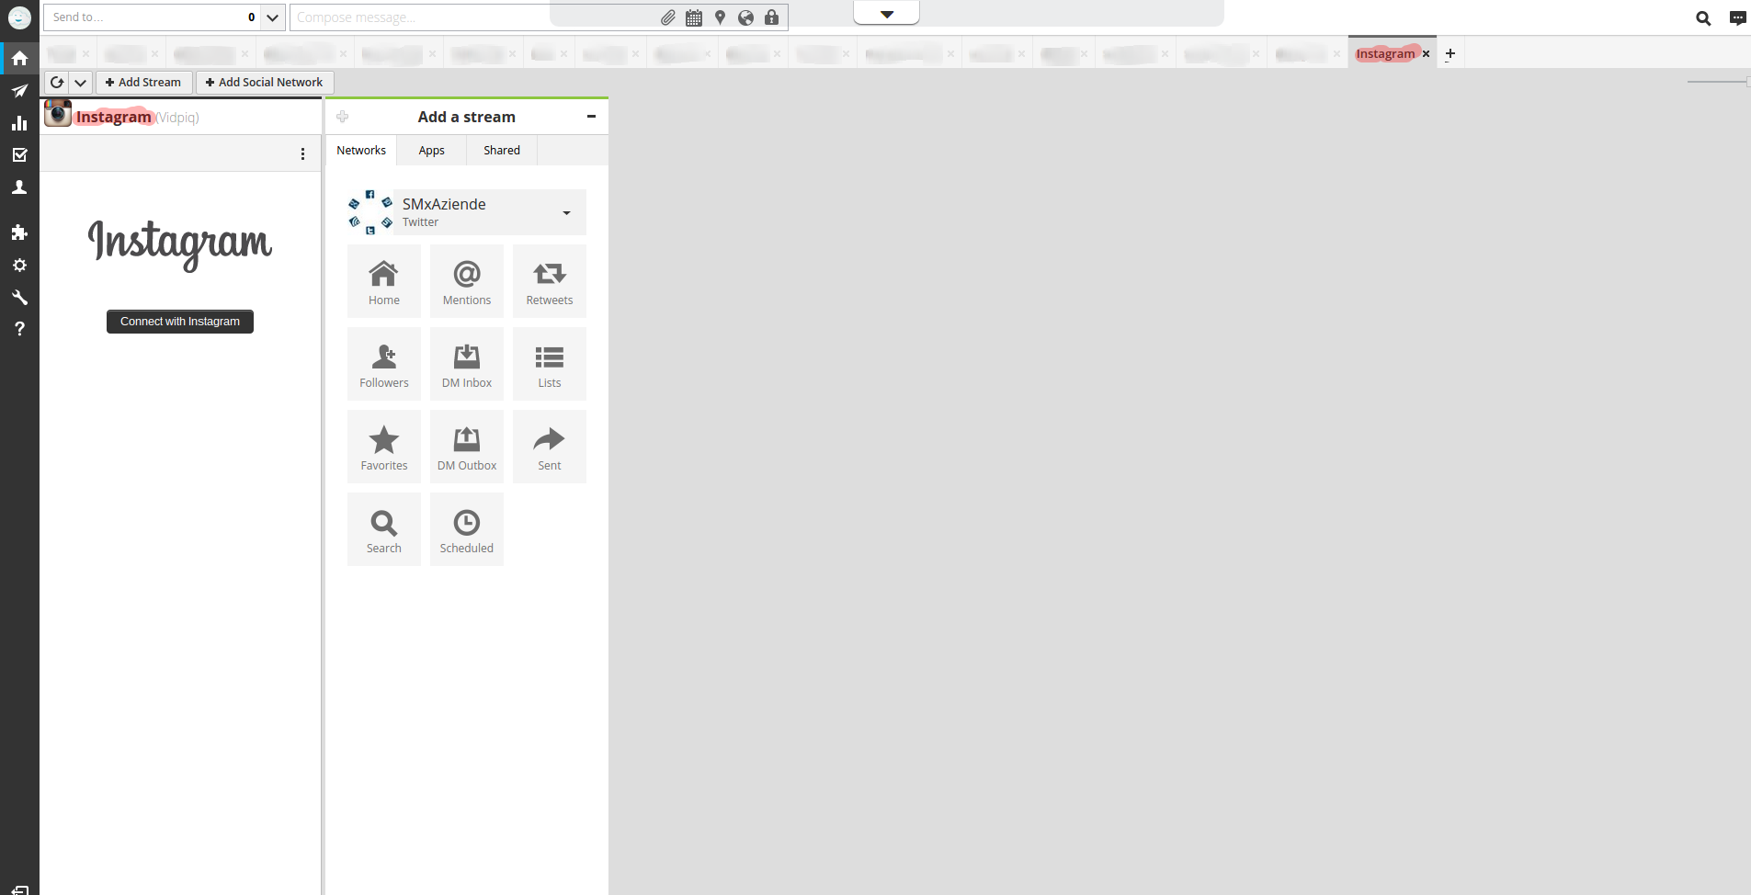This screenshot has width=1751, height=895.
Task: Choose the Favorites star stream
Action: (x=383, y=447)
